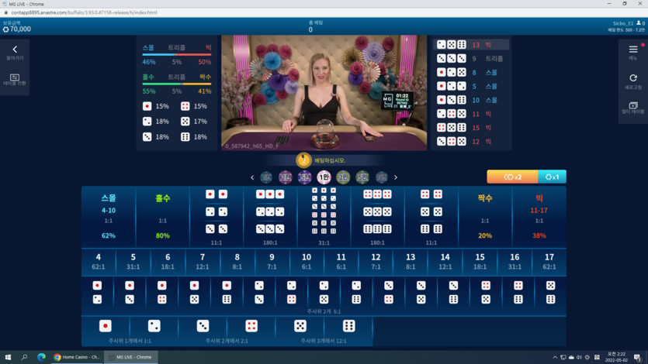Bet on total 17 at 62:1
This screenshot has height=364, width=648.
tap(549, 262)
